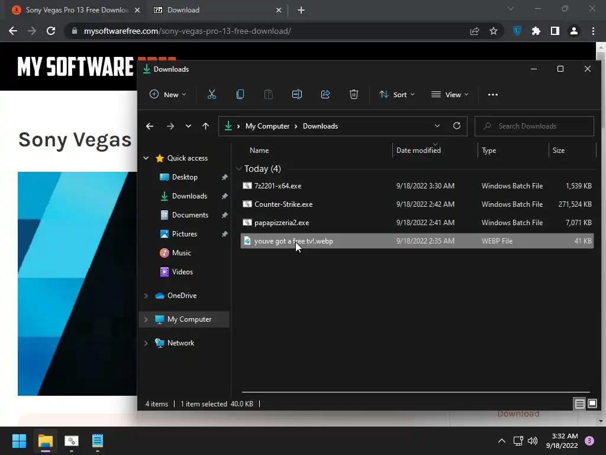Switch to Sony Vegas Pro 13 Chrome tab
The height and width of the screenshot is (455, 606).
(76, 10)
